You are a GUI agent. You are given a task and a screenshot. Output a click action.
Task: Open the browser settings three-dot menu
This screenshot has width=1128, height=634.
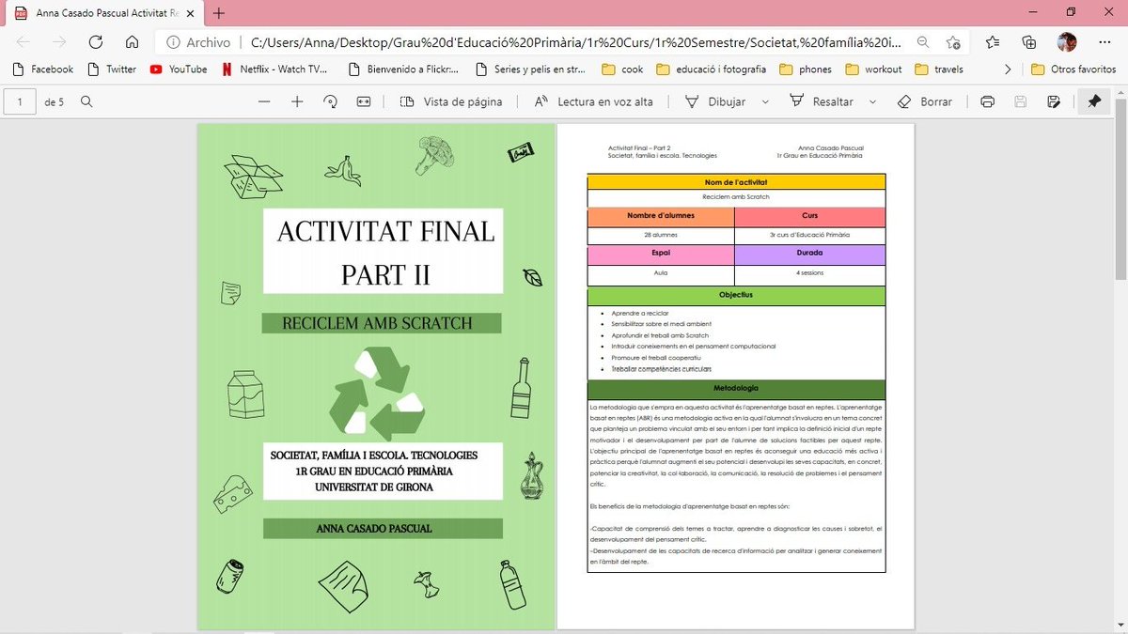(1103, 42)
